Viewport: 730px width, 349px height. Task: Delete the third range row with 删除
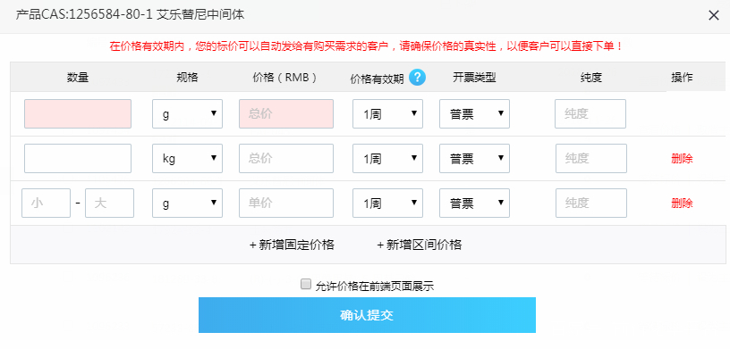[x=682, y=204]
